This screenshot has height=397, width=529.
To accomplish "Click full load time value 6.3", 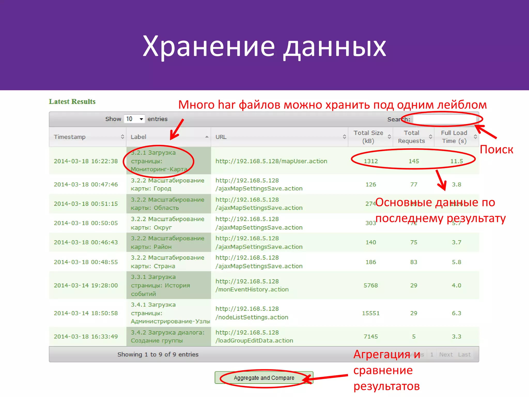I will coord(456,313).
